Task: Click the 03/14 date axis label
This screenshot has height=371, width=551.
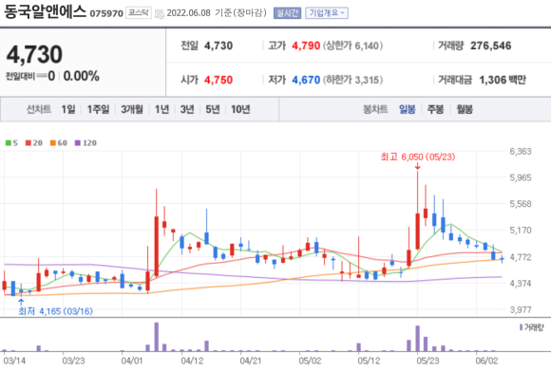Action: (14, 361)
